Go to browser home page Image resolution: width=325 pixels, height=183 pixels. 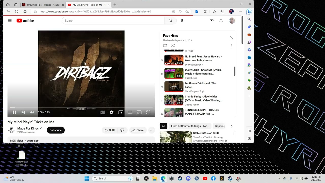coord(25,11)
